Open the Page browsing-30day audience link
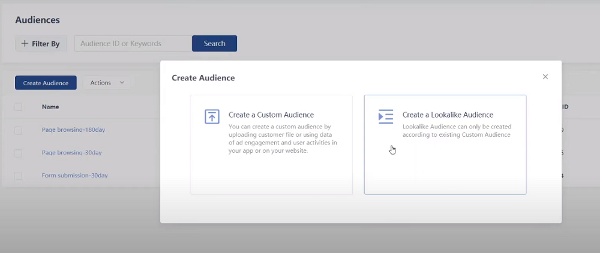Viewport: 600px width, 253px height. point(71,153)
